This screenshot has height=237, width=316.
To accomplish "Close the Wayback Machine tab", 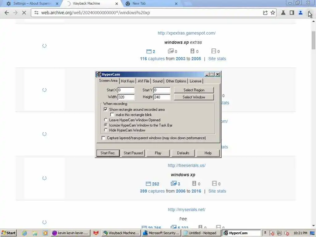I will tap(116, 4).
